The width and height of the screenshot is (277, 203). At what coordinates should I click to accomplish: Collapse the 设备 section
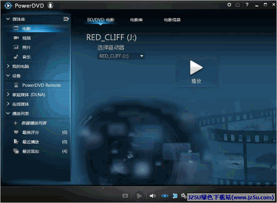pyautogui.click(x=8, y=76)
